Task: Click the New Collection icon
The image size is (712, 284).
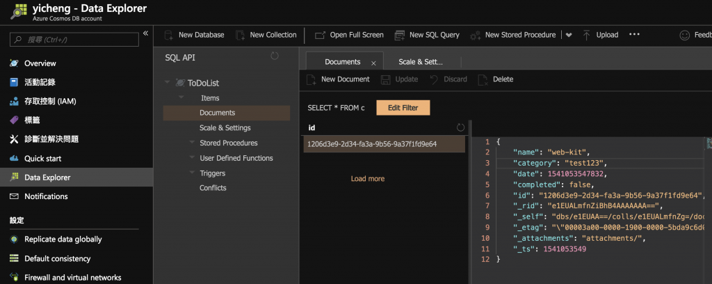Action: (x=240, y=35)
